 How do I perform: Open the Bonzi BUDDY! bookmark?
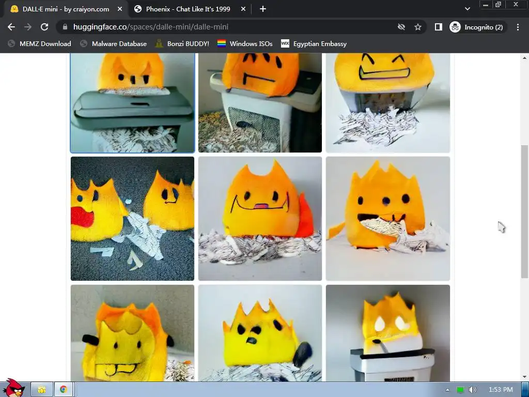click(x=182, y=43)
